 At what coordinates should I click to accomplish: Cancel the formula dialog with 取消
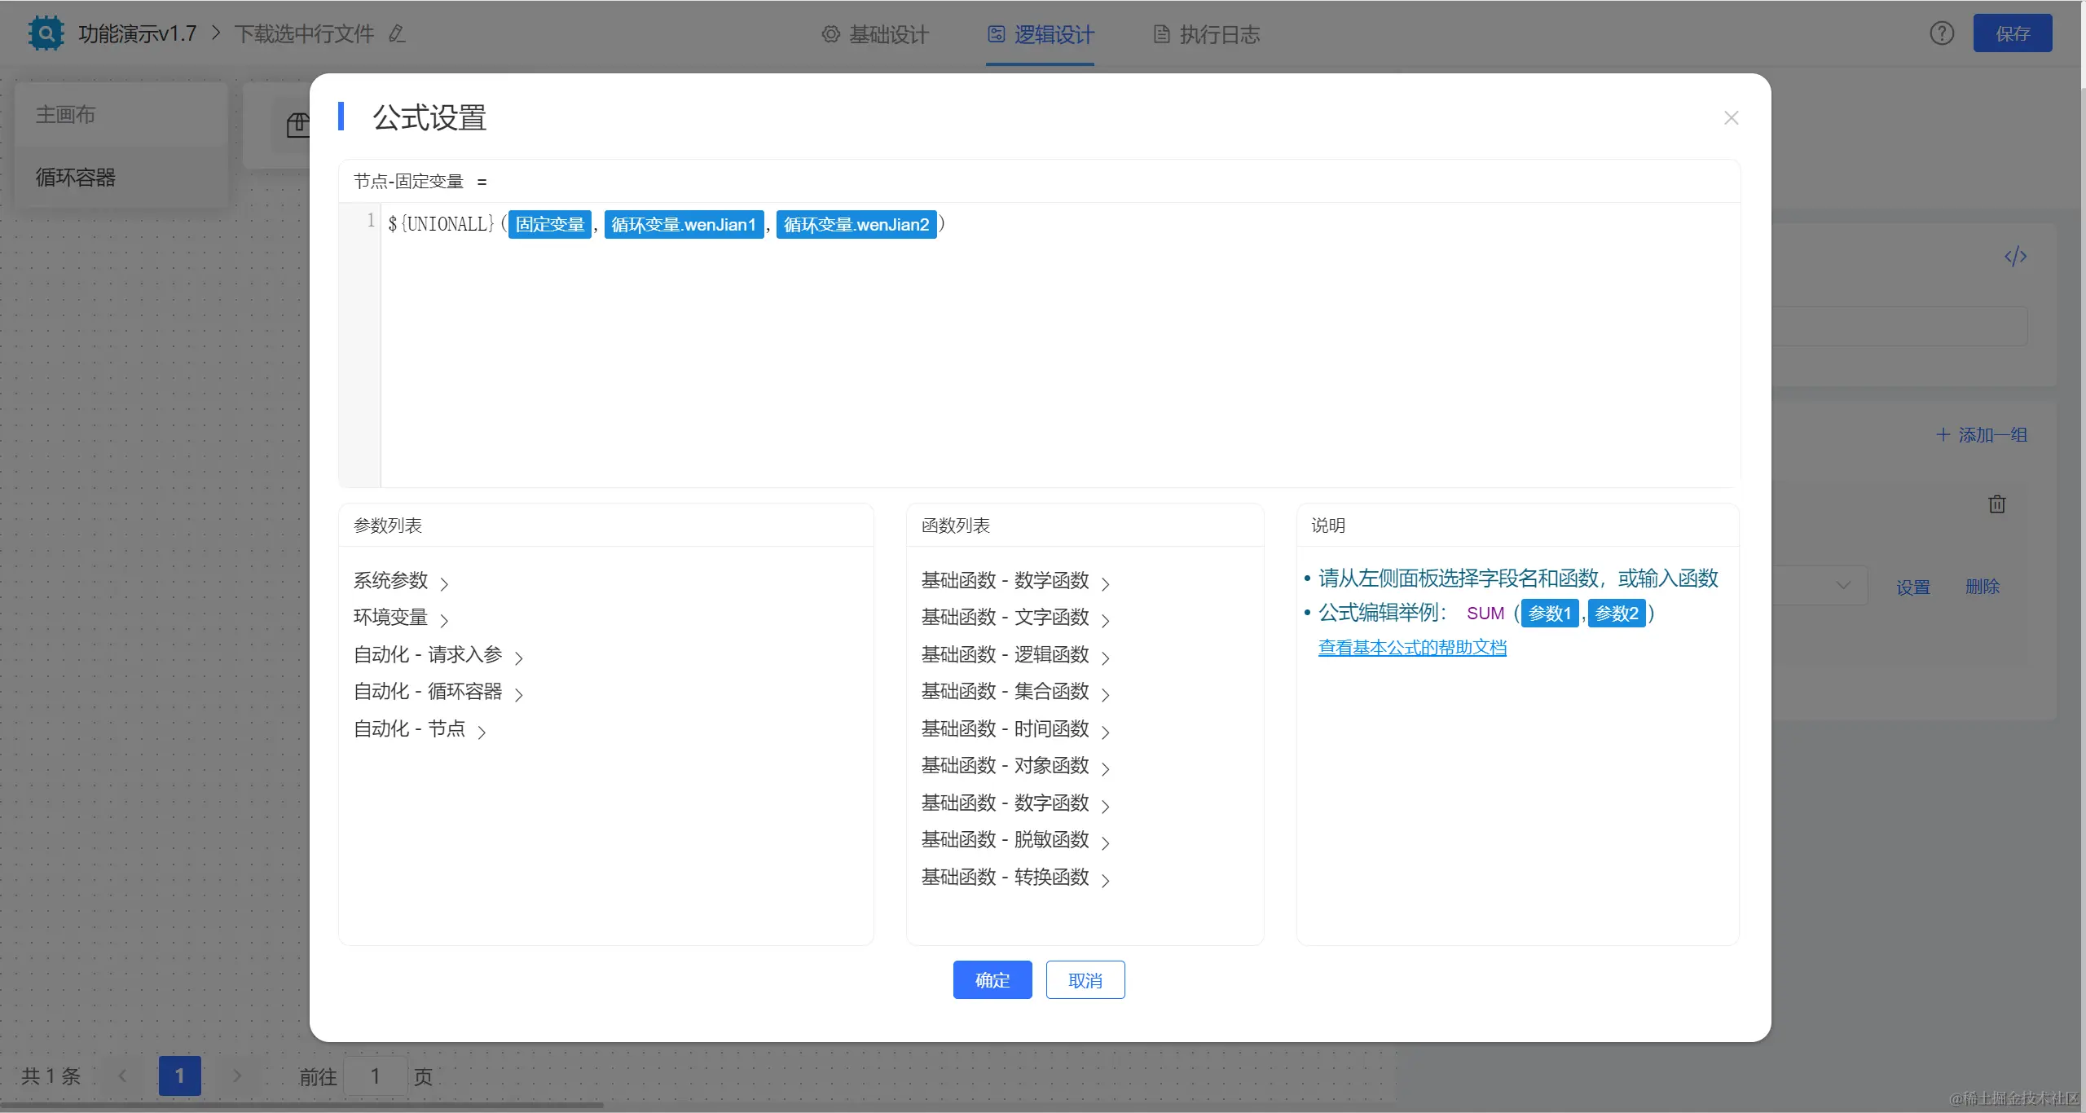(1085, 980)
